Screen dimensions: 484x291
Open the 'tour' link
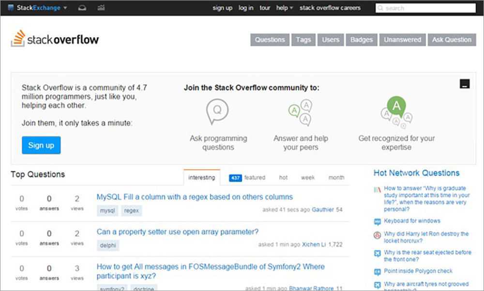pyautogui.click(x=265, y=8)
